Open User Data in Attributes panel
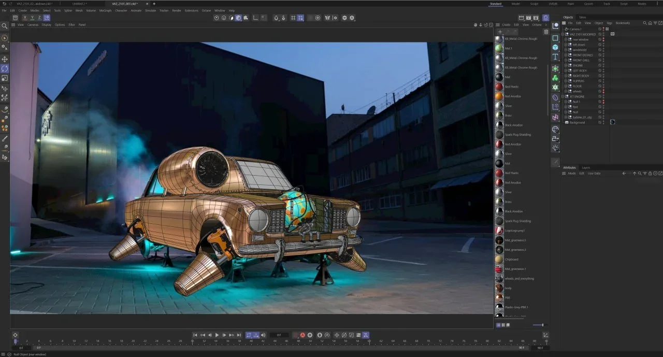Viewport: 663px width, 357px height. [x=594, y=173]
